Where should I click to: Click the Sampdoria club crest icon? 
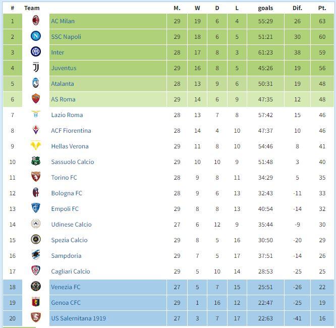36,256
